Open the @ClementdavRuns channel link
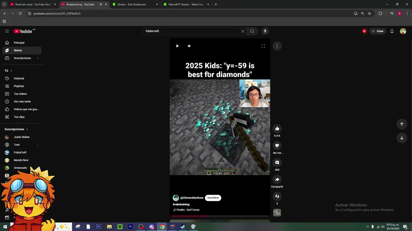Image resolution: width=412 pixels, height=231 pixels. (x=192, y=198)
